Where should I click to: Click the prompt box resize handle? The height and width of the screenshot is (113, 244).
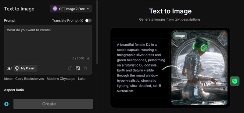(88, 59)
